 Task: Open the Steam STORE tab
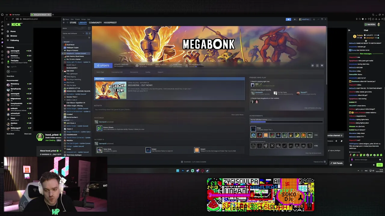73,22
